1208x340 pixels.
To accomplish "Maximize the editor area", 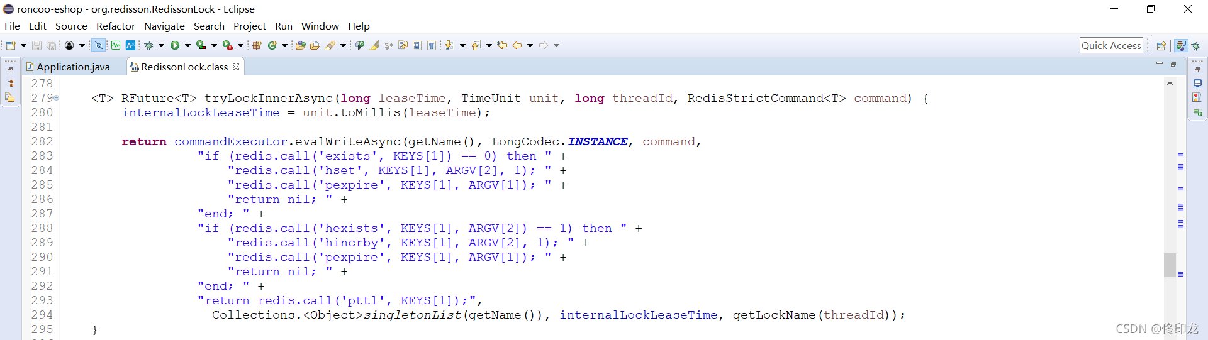I will pos(1173,63).
